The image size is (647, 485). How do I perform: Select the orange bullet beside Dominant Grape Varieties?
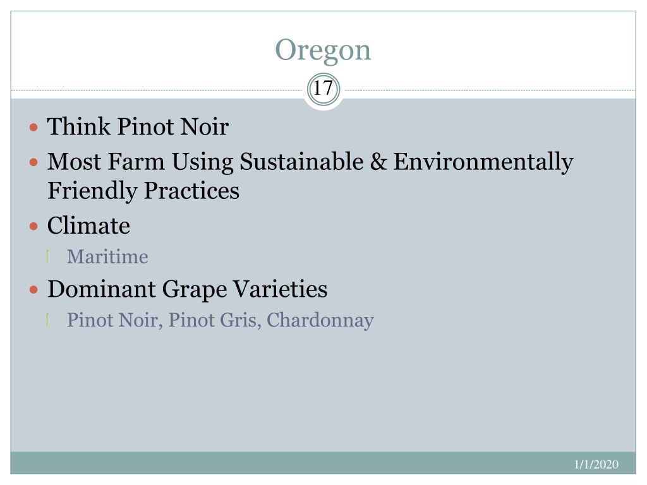(34, 290)
